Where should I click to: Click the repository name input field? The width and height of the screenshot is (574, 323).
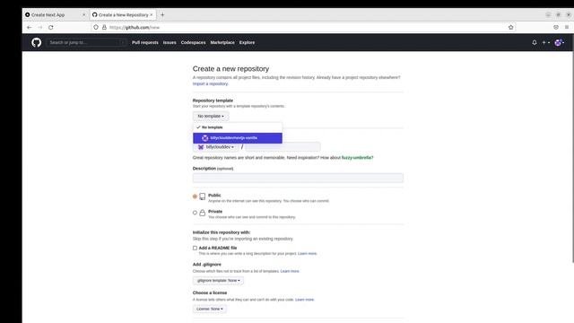tap(283, 147)
